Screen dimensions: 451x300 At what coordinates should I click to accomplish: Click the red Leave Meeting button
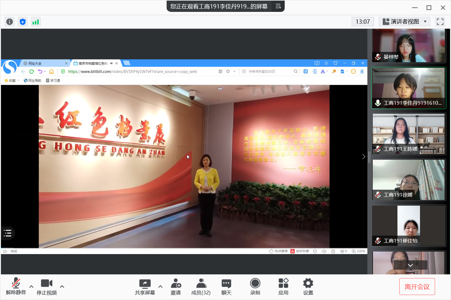click(417, 287)
